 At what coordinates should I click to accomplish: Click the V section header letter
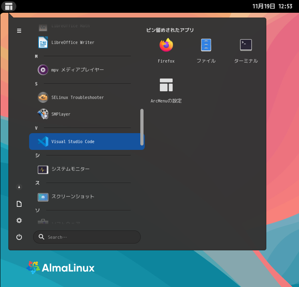pyautogui.click(x=36, y=128)
